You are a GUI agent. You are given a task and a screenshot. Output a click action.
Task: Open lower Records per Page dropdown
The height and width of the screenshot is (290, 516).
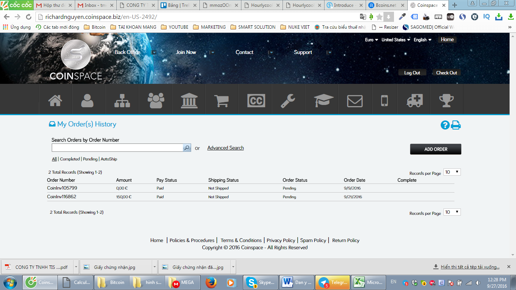click(452, 212)
